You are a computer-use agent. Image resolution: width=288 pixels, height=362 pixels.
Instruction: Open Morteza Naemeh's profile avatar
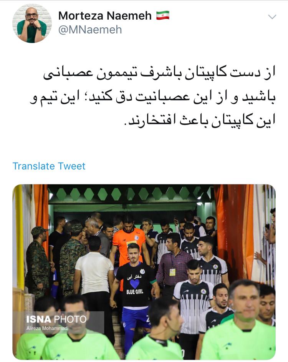(x=32, y=23)
